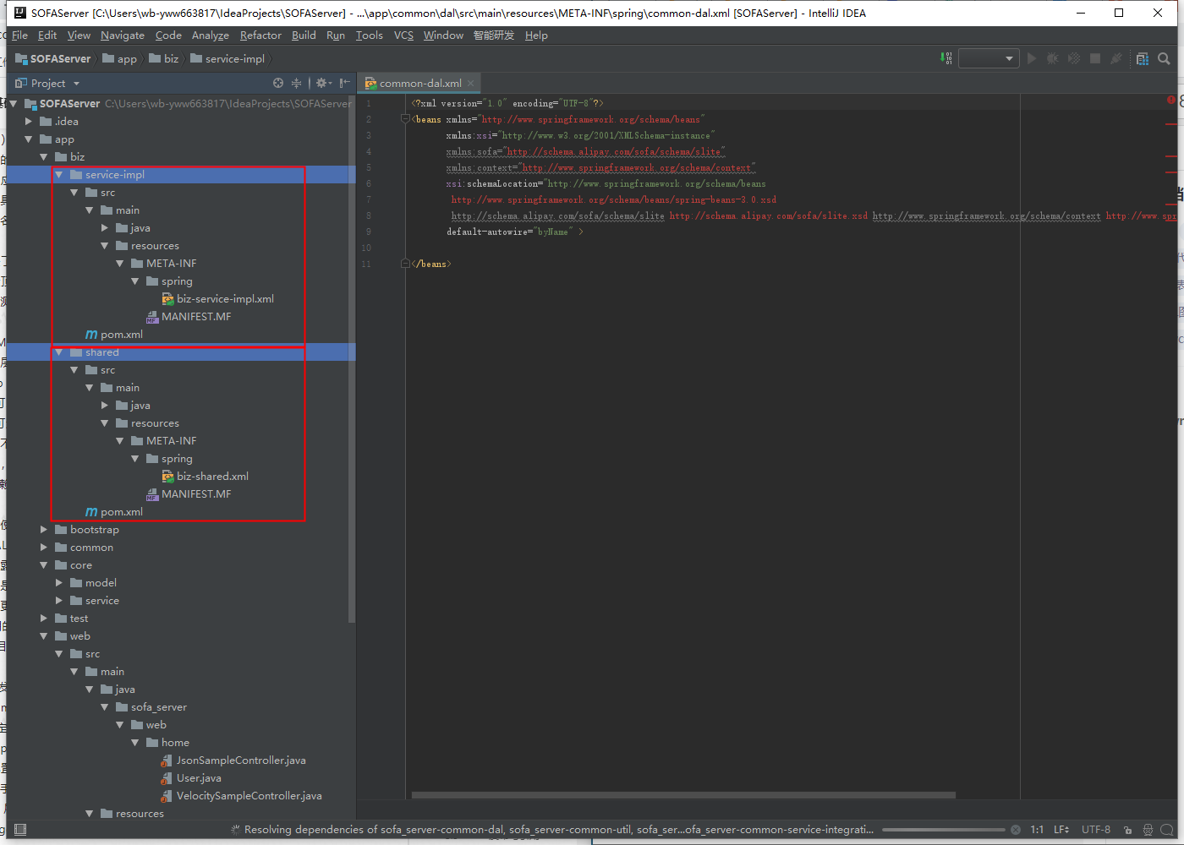The width and height of the screenshot is (1184, 845).
Task: Expand the test folder
Action: click(x=44, y=619)
